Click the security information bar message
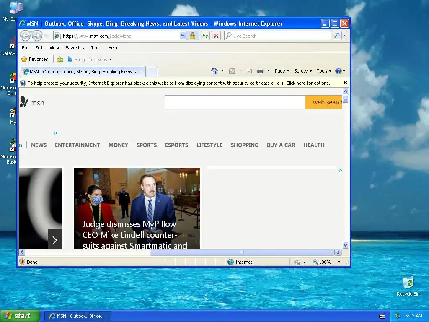 (181, 83)
